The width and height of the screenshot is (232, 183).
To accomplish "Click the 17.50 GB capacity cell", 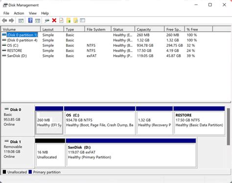I will [144, 50].
